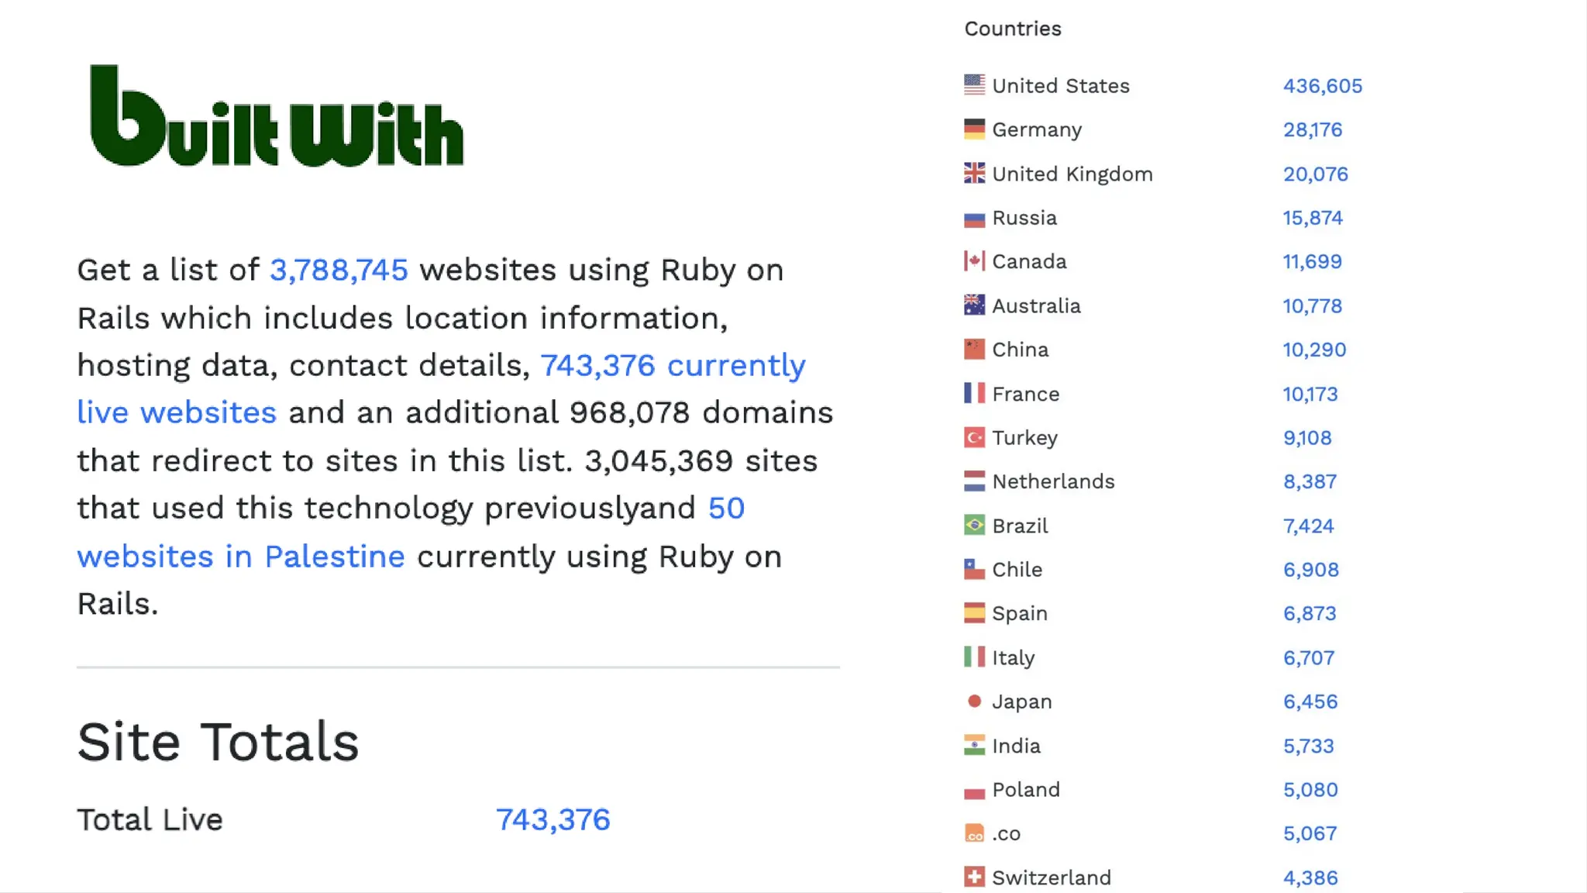The width and height of the screenshot is (1587, 893).
Task: Click the United States flag icon
Action: point(974,85)
